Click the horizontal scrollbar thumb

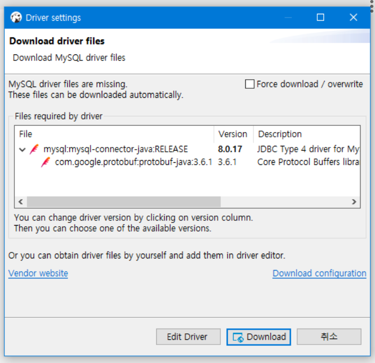123,202
